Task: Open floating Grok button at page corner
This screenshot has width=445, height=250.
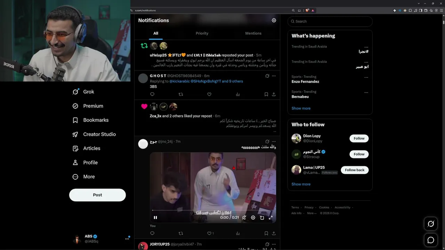Action: point(431,224)
